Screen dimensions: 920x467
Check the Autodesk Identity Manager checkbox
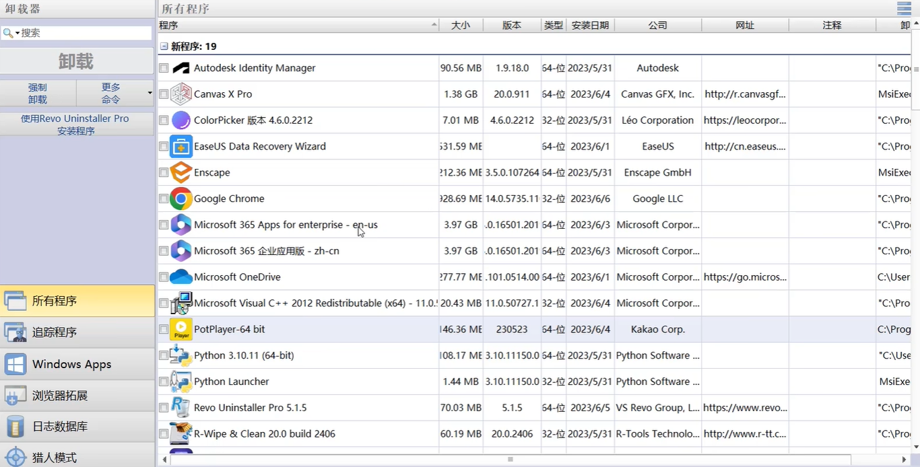[164, 68]
